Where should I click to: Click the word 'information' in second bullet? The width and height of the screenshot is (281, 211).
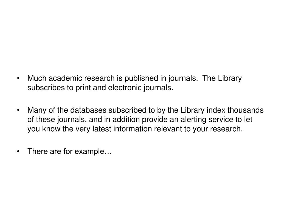pyautogui.click(x=133, y=129)
